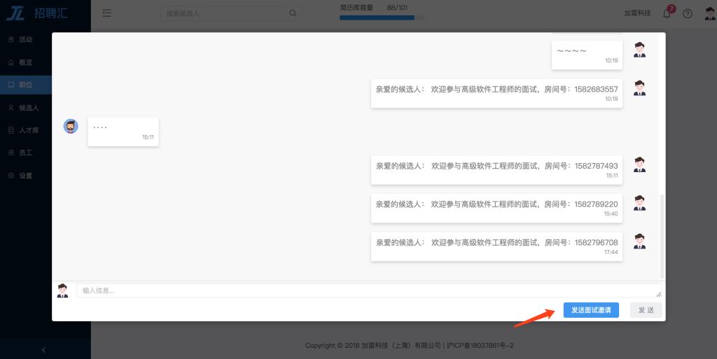The height and width of the screenshot is (359, 717).
Task: Click the search magnifier icon
Action: (x=293, y=13)
